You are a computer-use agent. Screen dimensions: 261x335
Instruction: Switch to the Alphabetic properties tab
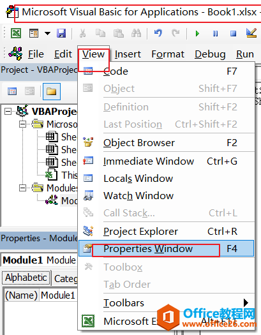[26, 278]
